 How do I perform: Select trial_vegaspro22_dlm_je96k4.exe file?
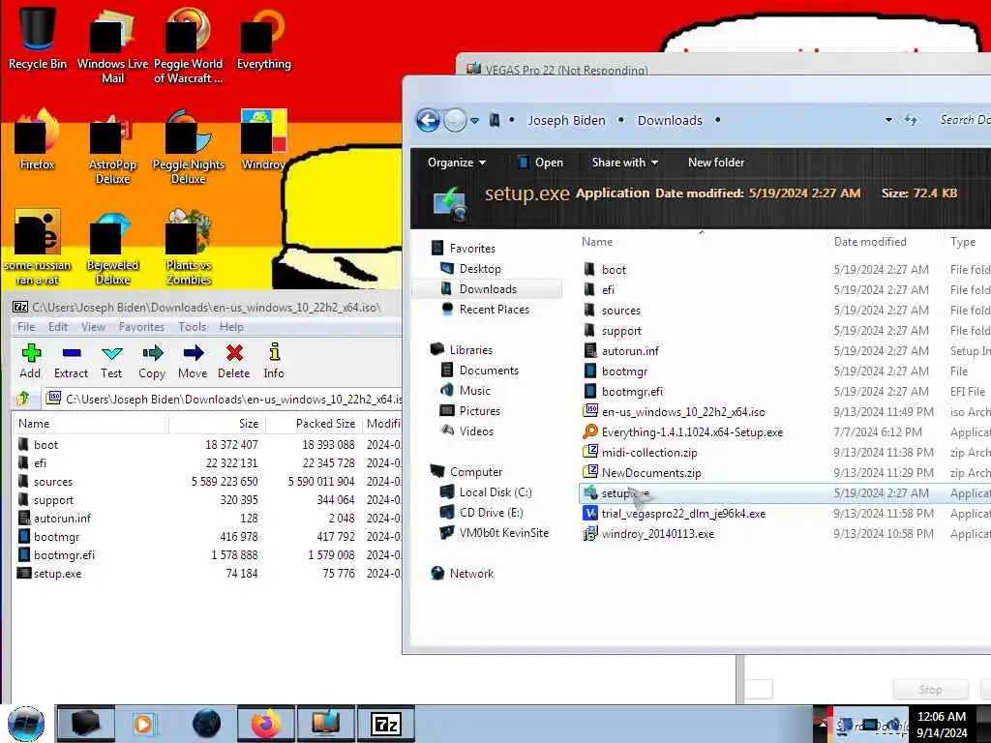pos(683,513)
